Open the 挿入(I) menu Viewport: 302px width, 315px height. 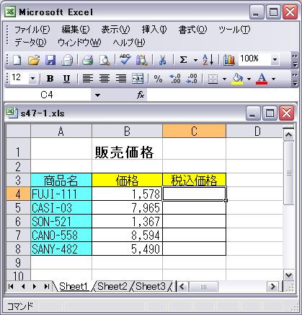154,30
